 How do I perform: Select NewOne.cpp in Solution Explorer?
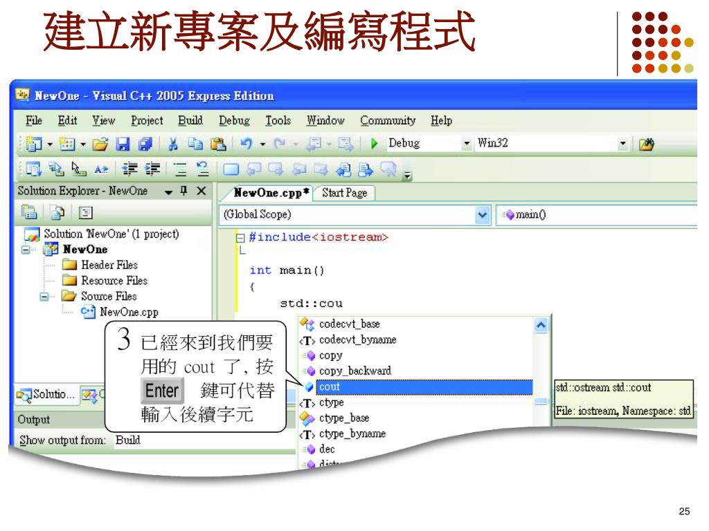pyautogui.click(x=129, y=312)
